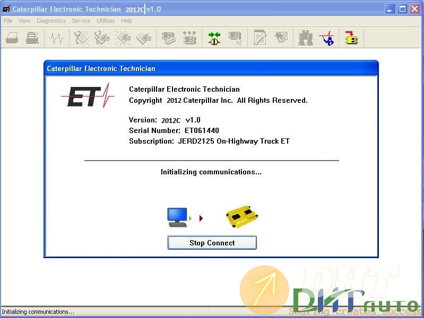Click the ET logo in the dialog
424x318 pixels.
tap(88, 95)
